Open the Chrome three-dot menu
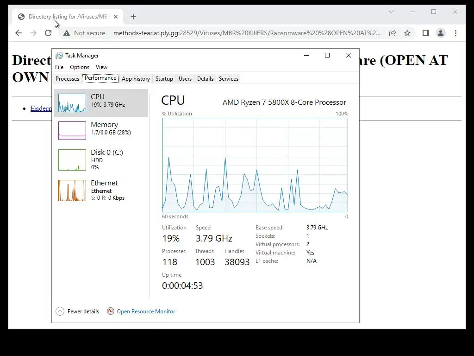The image size is (474, 356). click(455, 33)
